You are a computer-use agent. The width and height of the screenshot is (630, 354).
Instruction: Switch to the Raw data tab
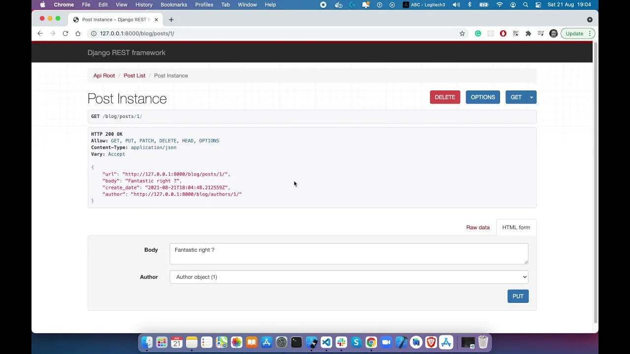click(478, 227)
